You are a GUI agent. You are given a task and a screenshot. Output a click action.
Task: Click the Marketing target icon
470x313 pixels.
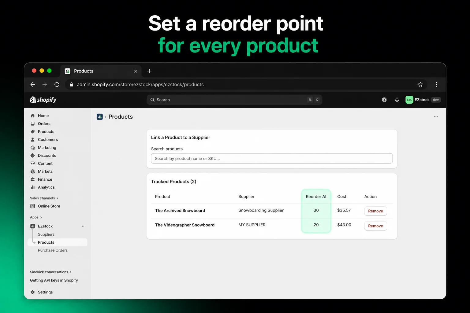(x=33, y=148)
